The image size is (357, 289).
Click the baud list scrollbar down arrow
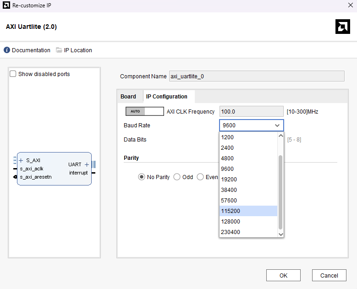(281, 234)
